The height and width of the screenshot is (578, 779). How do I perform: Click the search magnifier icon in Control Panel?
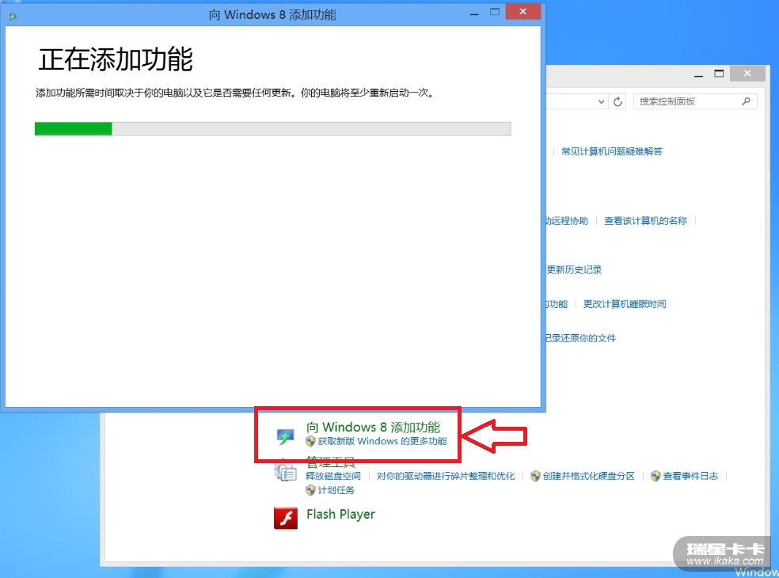[x=746, y=101]
